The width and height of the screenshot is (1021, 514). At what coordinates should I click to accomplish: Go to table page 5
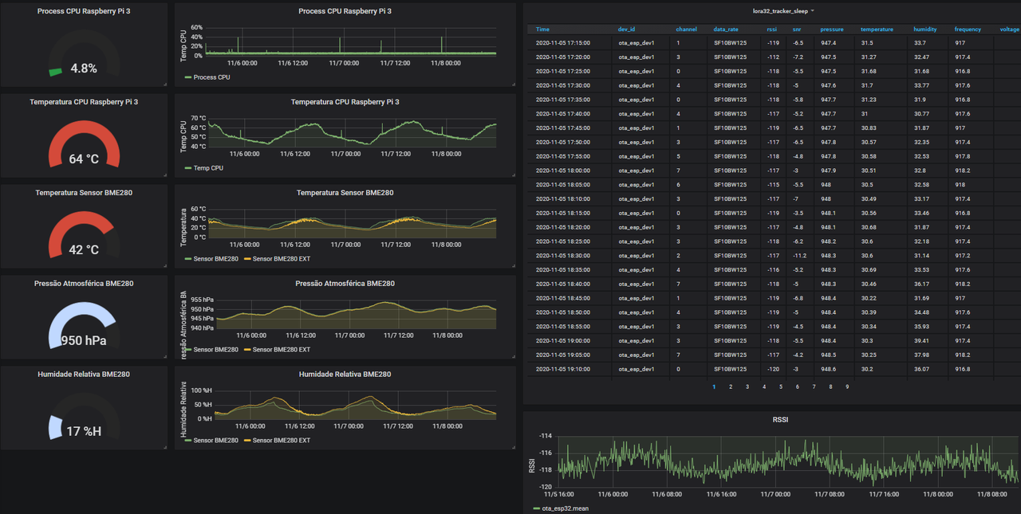click(x=781, y=387)
